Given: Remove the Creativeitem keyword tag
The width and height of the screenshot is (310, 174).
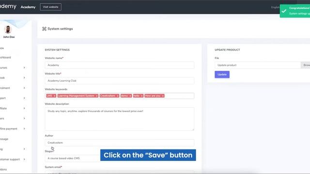Looking at the screenshot, I should click(x=118, y=96).
